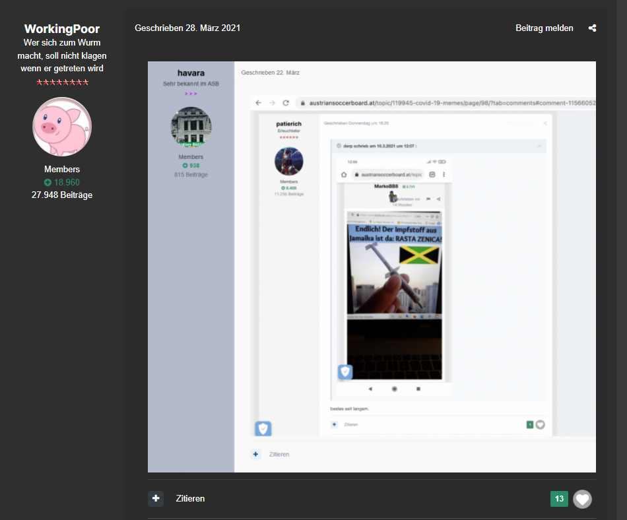This screenshot has width=627, height=520.
Task: Click the green reputation score 18.960
Action: click(62, 182)
